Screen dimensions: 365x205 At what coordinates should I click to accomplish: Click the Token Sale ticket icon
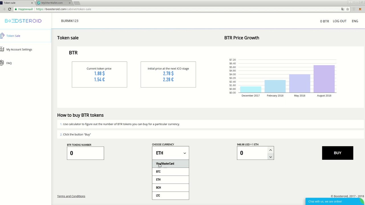(2, 36)
